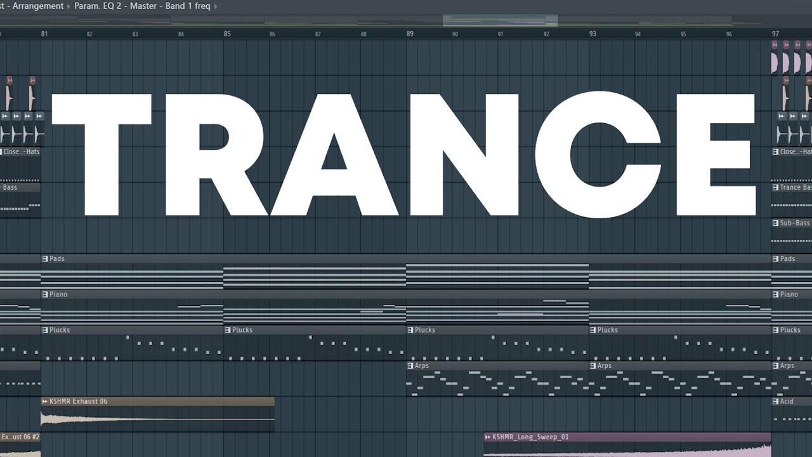Select the Plucks clip title at bar 93
The width and height of the screenshot is (812, 457).
pyautogui.click(x=608, y=329)
